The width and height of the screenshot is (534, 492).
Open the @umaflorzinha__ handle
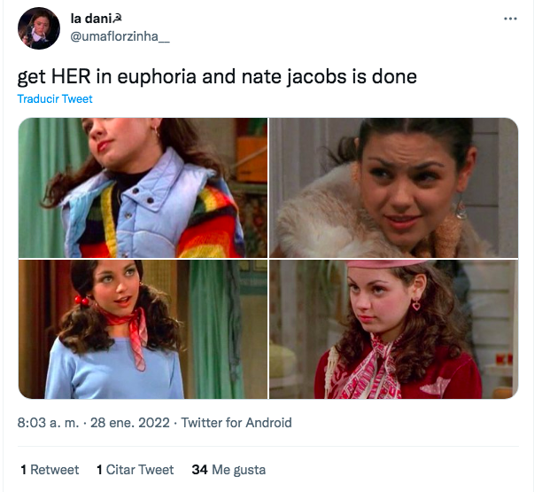[x=120, y=36]
